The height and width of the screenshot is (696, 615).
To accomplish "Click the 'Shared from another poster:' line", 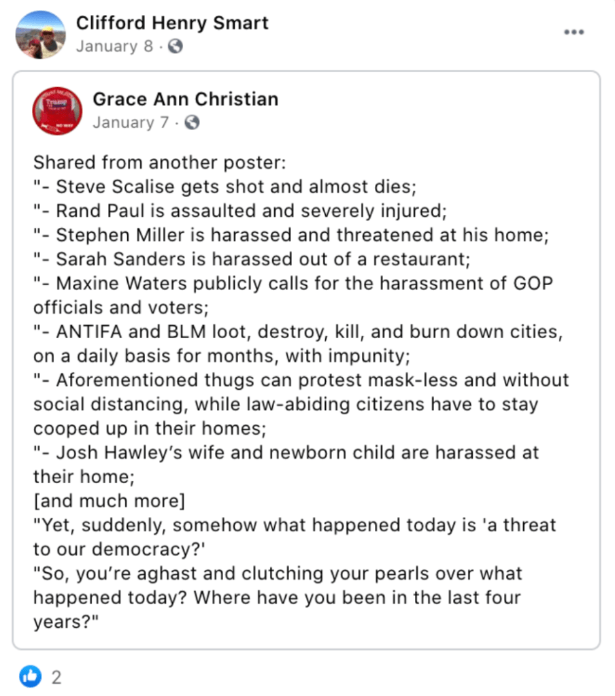I will pyautogui.click(x=161, y=163).
